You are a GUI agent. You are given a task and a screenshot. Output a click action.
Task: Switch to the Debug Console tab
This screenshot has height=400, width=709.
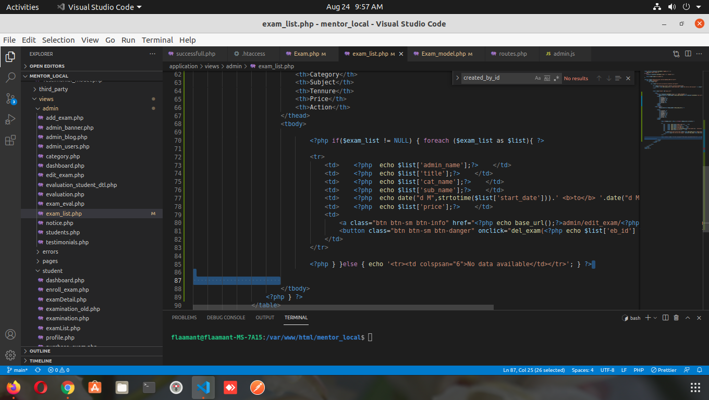pos(226,318)
